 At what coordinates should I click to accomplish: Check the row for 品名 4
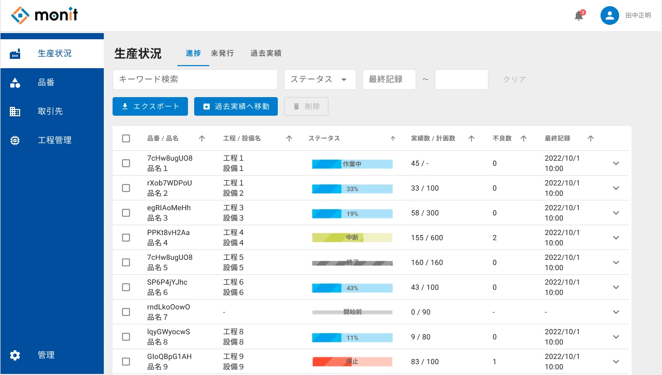pyautogui.click(x=126, y=238)
